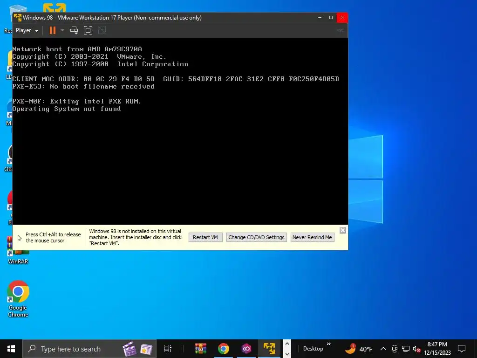Open the Windows Start menu
The image size is (477, 358).
click(11, 349)
